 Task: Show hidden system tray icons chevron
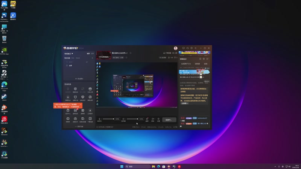pos(275,167)
